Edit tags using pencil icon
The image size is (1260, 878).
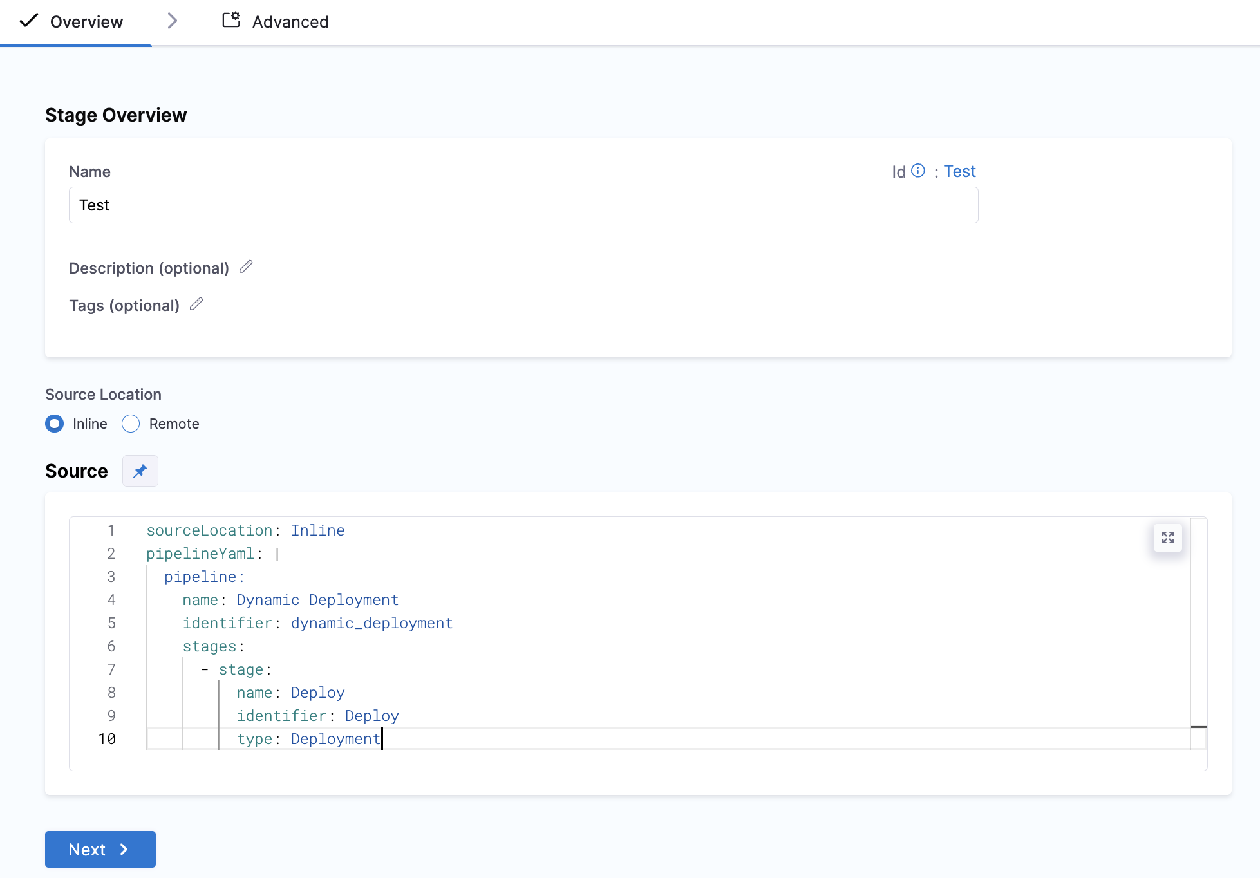(196, 304)
